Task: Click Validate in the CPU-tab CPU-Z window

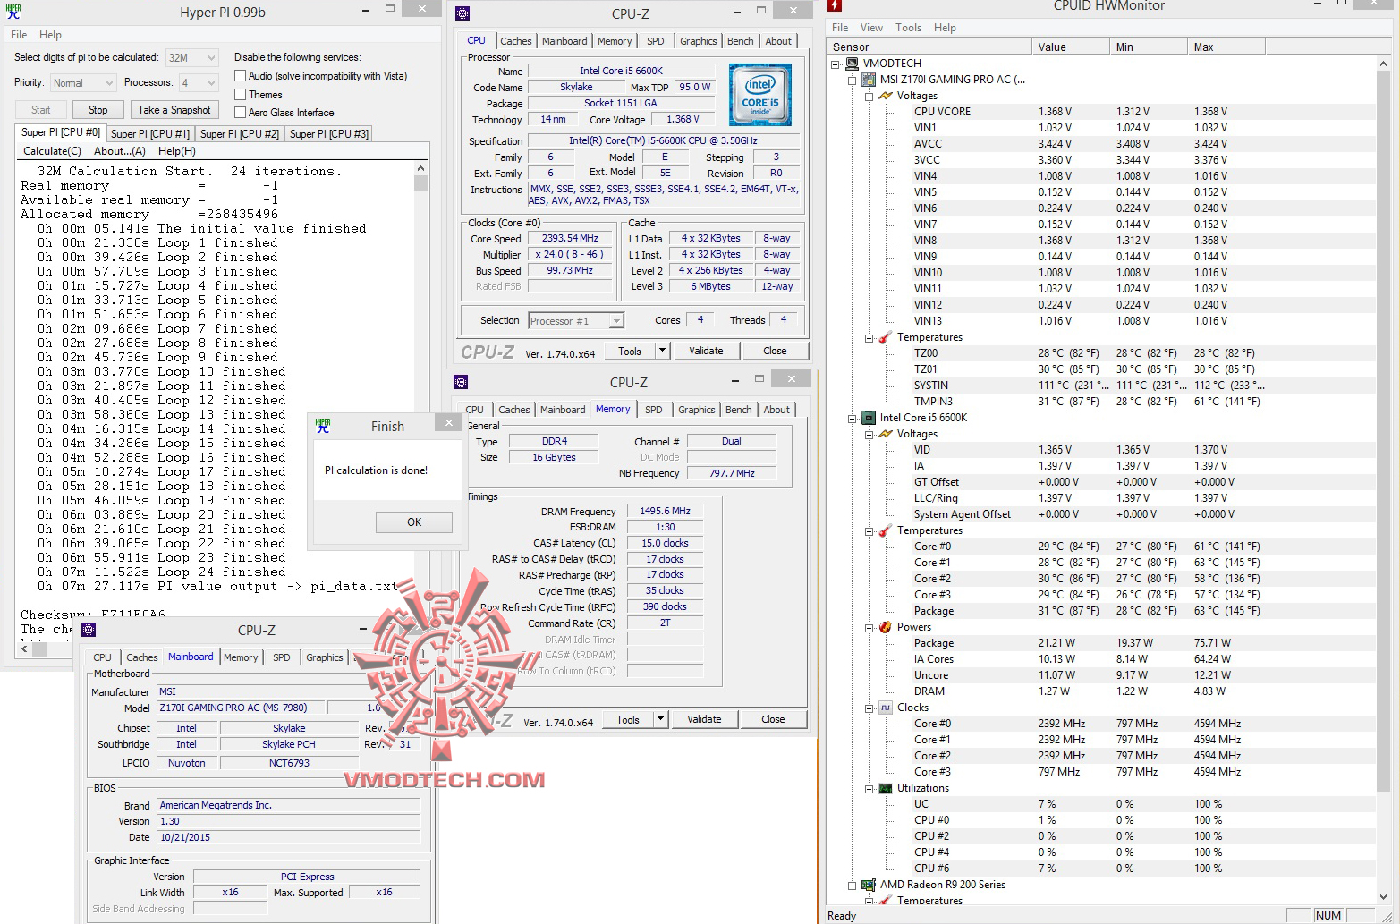Action: tap(706, 351)
